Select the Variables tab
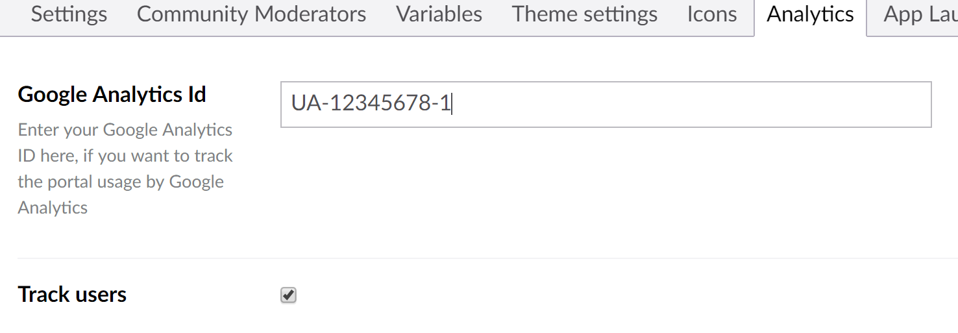The image size is (958, 333). click(439, 14)
